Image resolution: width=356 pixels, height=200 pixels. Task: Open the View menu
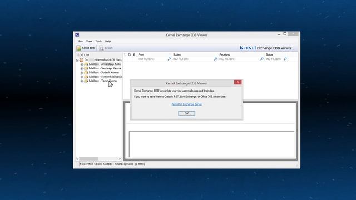click(89, 41)
